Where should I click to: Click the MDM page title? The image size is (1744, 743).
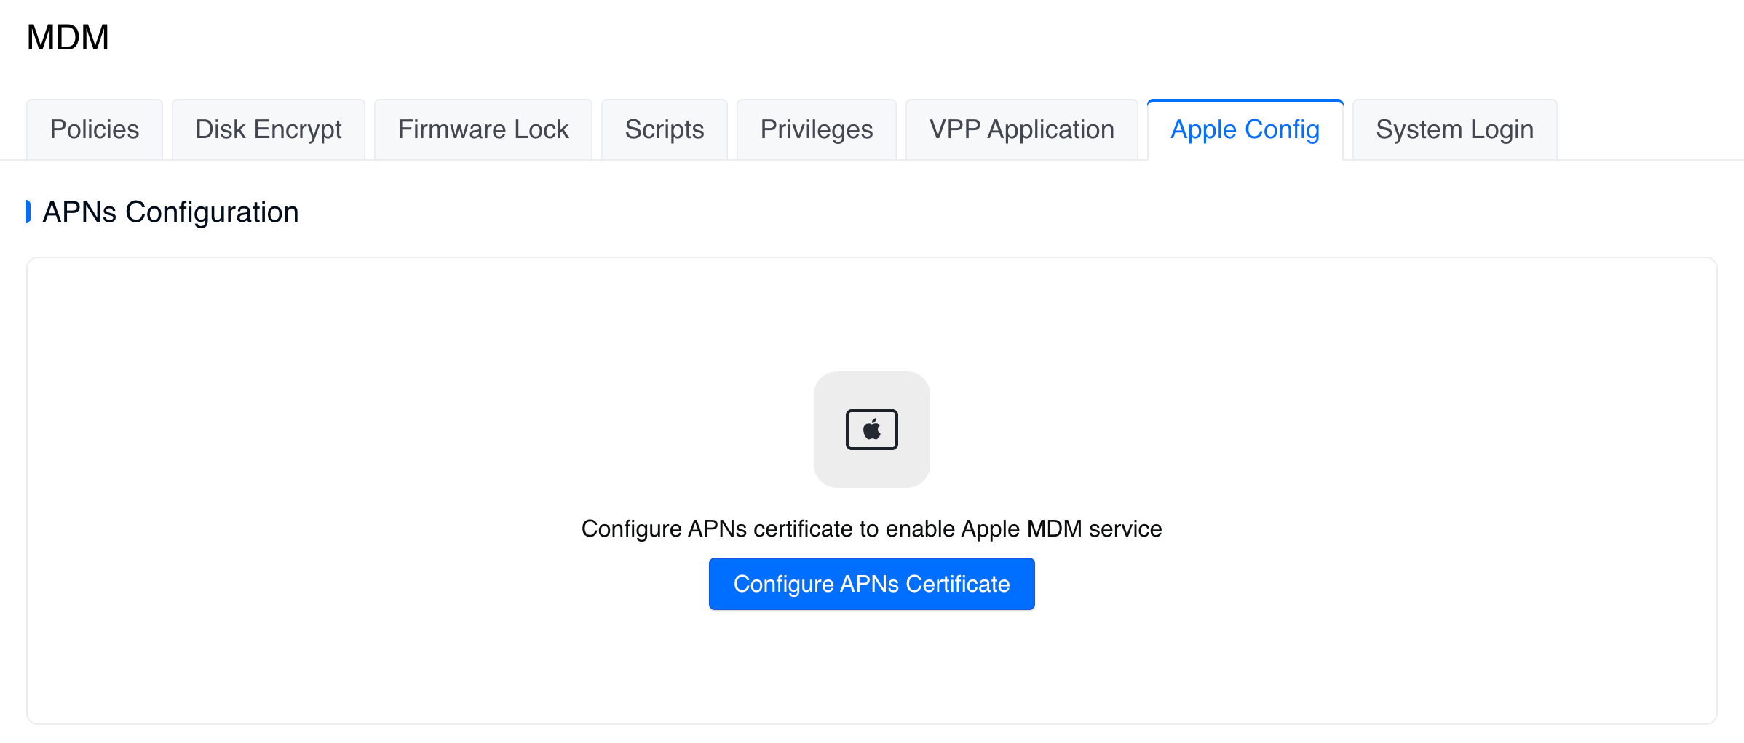pos(68,38)
